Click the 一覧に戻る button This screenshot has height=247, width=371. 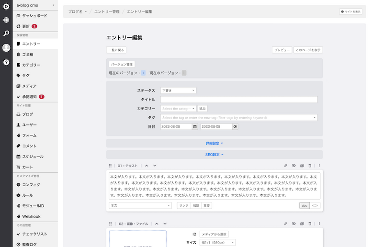click(116, 50)
